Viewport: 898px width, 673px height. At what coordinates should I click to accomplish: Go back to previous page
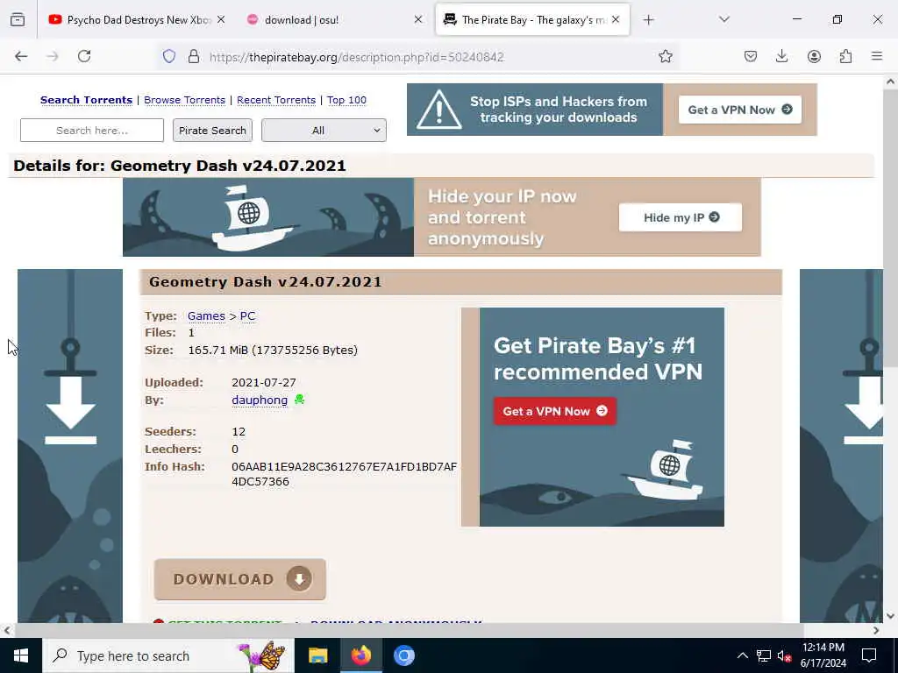tap(21, 56)
